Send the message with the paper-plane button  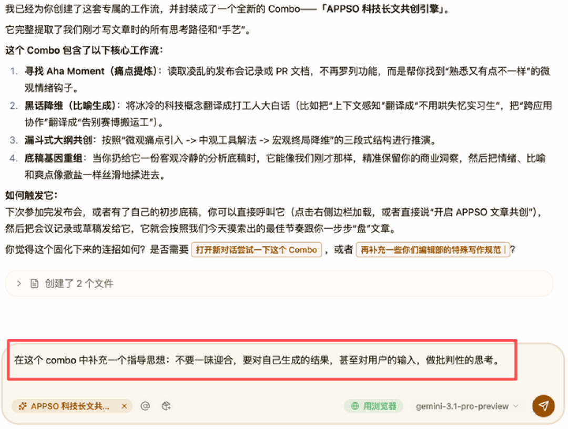pyautogui.click(x=543, y=406)
